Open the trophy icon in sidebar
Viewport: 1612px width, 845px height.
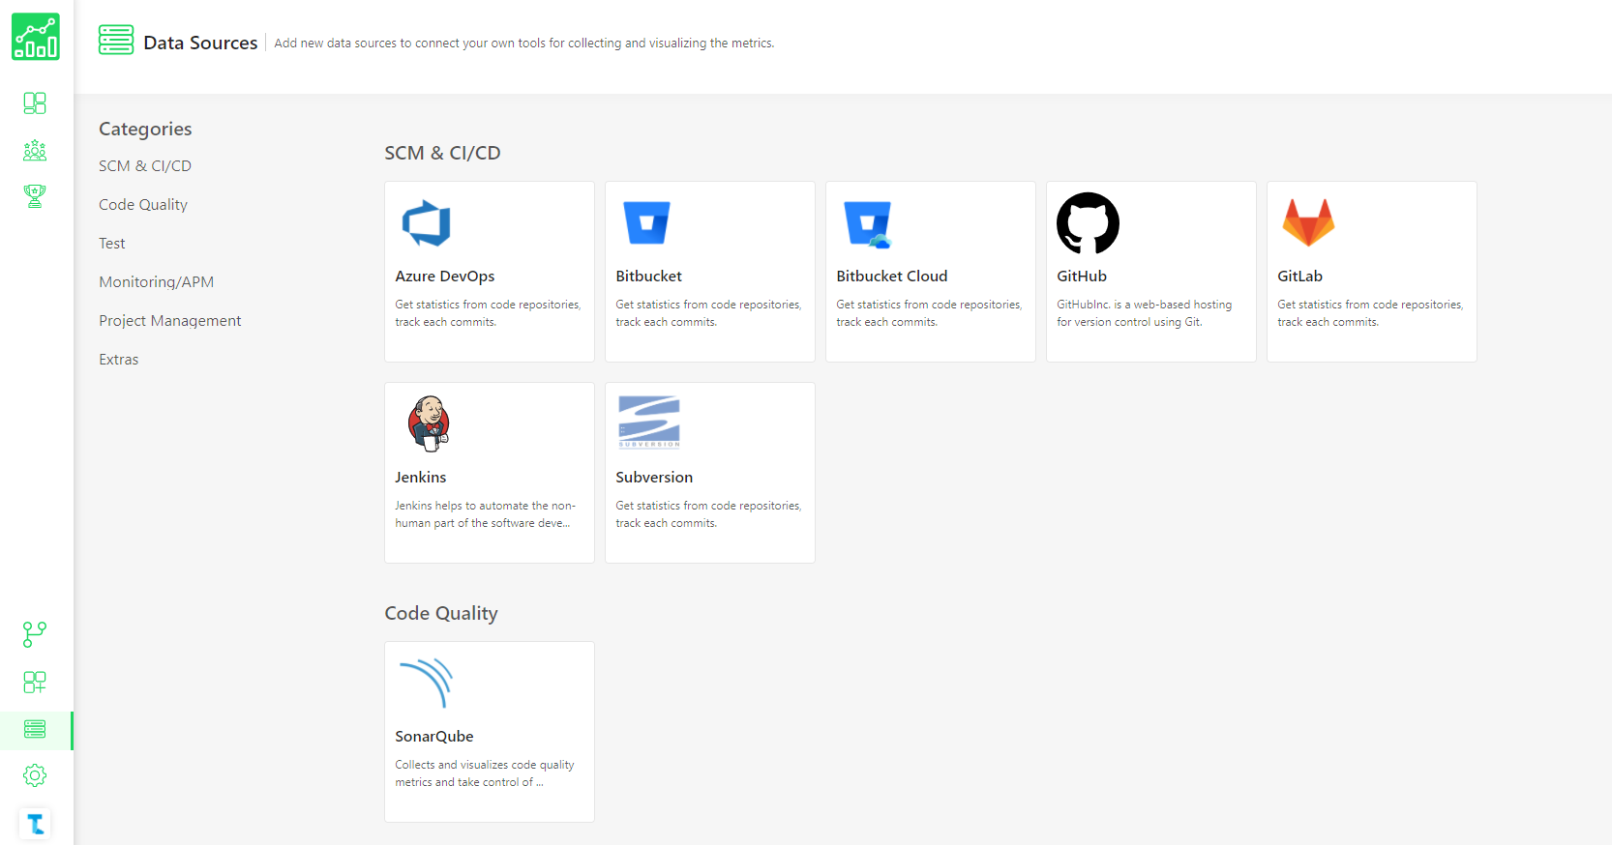click(35, 196)
